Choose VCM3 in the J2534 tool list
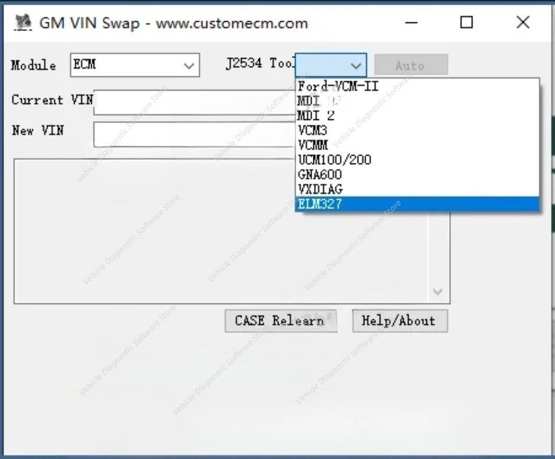This screenshot has width=555, height=459. 418,131
